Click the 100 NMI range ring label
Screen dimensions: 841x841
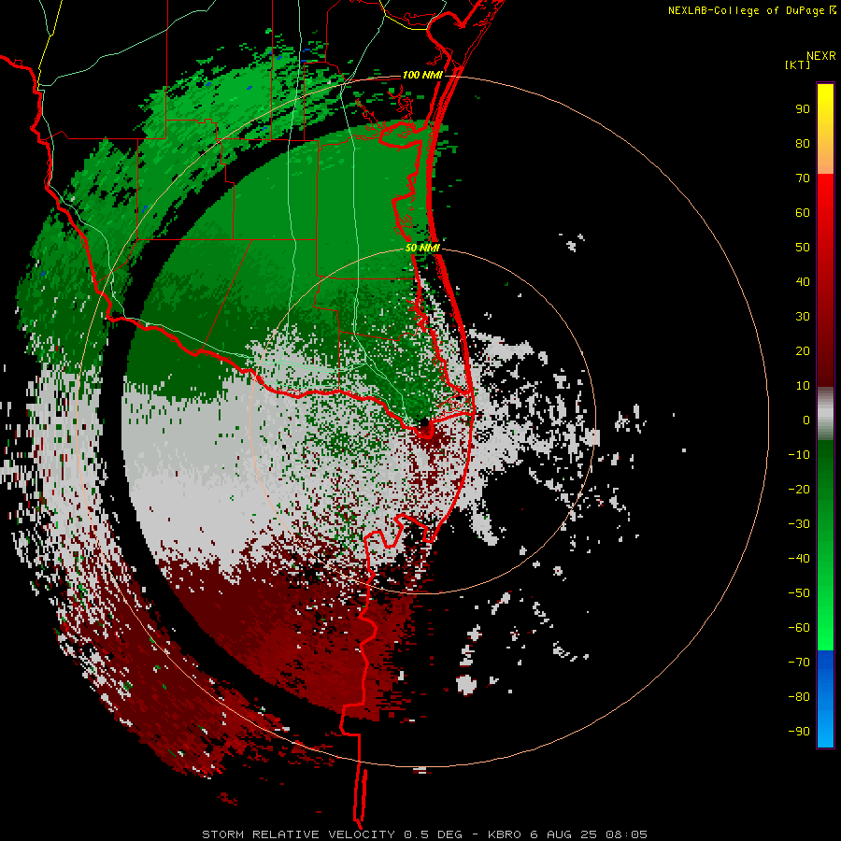[422, 75]
